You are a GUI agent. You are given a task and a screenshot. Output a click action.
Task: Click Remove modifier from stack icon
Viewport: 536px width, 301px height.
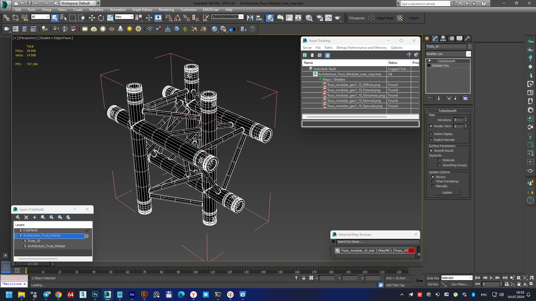(456, 98)
